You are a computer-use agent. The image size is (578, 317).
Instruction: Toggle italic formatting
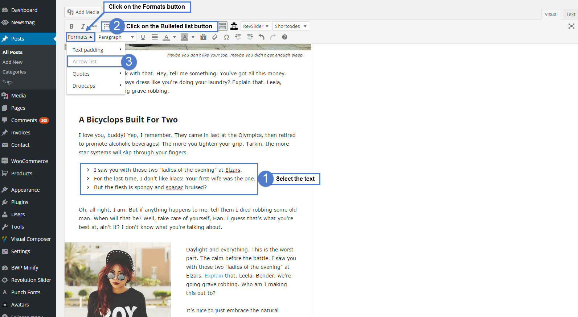click(x=83, y=26)
